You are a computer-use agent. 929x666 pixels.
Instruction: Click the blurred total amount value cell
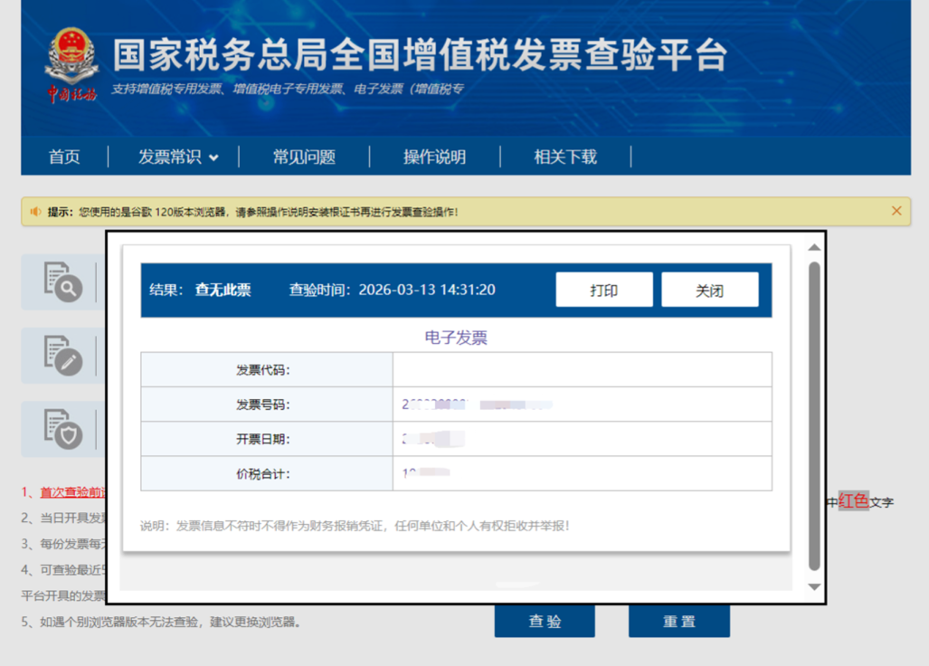[x=583, y=473]
